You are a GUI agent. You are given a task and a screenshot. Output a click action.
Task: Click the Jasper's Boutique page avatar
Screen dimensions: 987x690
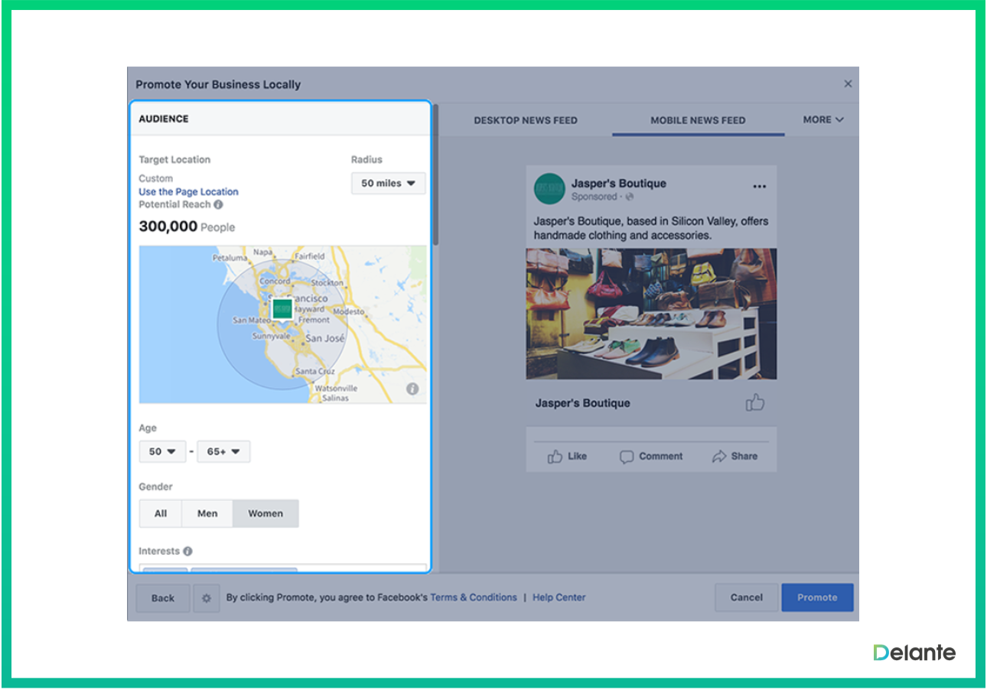click(549, 189)
